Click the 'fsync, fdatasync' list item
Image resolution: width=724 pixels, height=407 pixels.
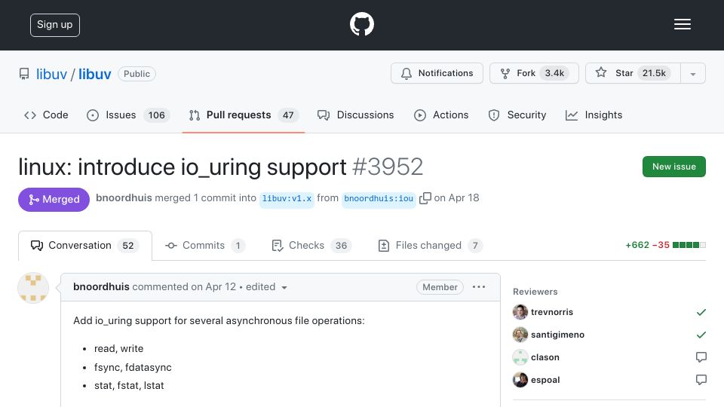pyautogui.click(x=133, y=367)
